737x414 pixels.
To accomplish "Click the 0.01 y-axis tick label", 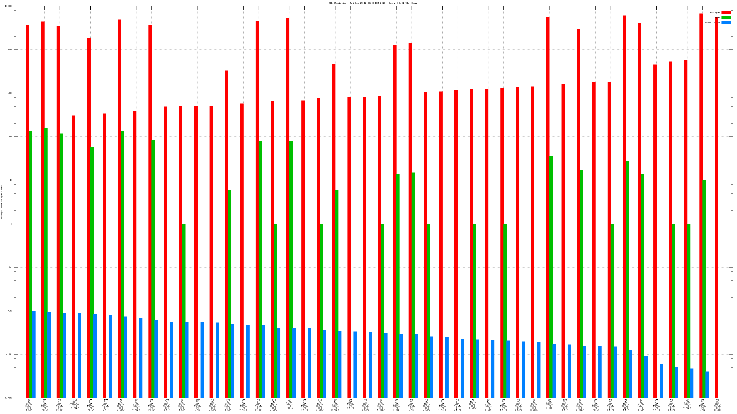I will (10, 311).
